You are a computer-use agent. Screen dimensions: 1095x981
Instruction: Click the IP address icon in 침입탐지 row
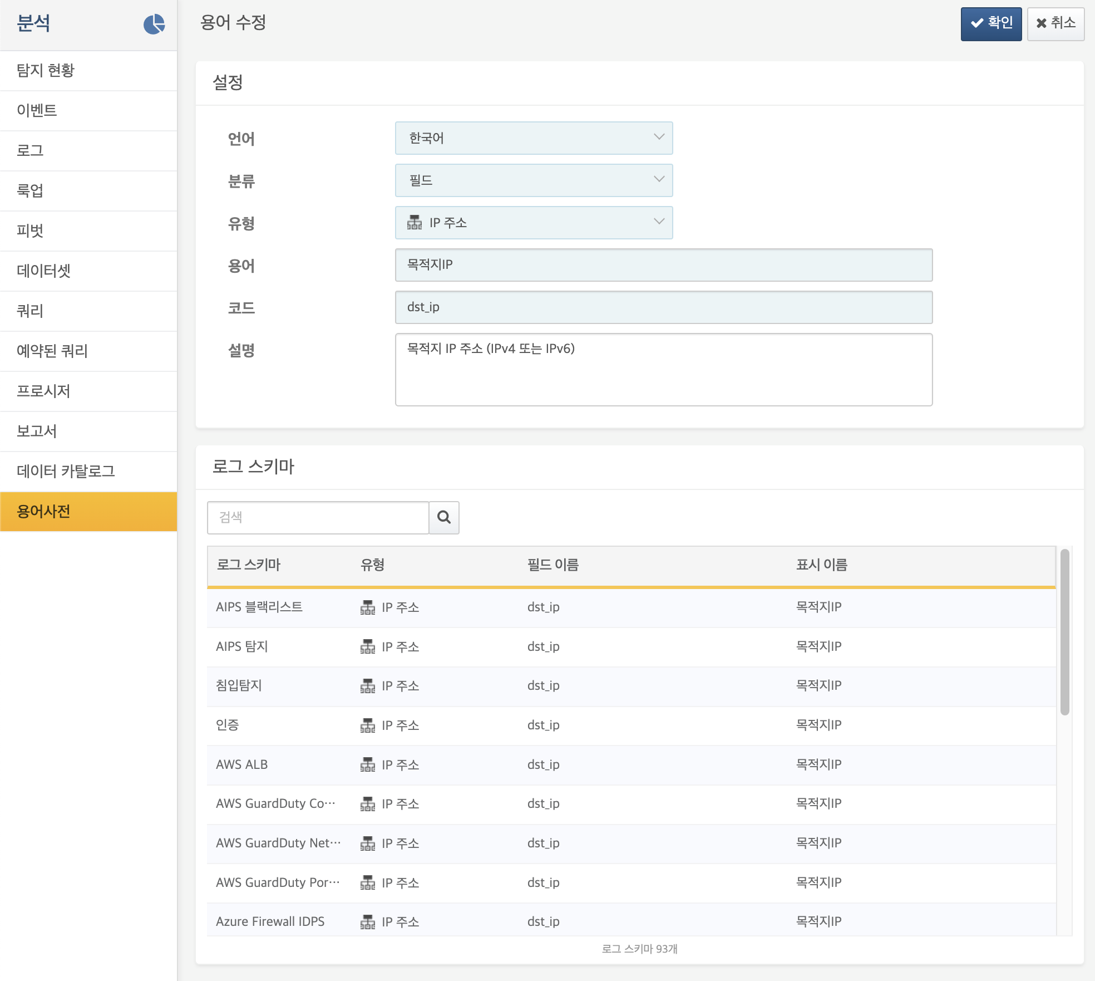[368, 686]
